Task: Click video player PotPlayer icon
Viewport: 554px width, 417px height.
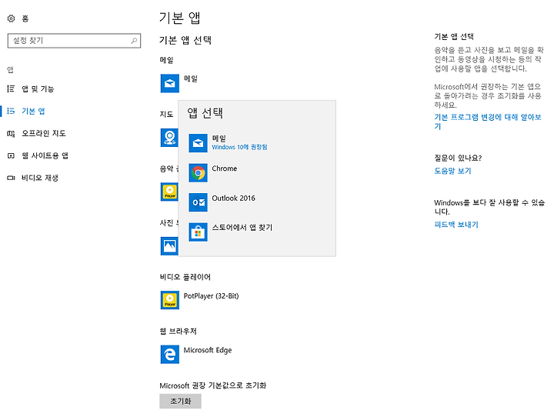Action: pos(170,300)
